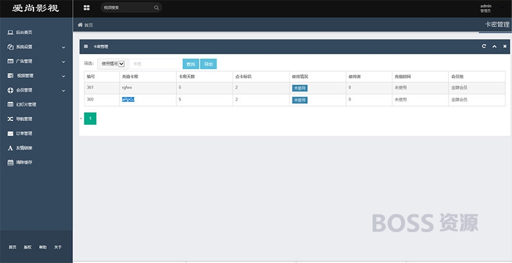Click the 广告管理 icon in sidebar

click(10, 61)
